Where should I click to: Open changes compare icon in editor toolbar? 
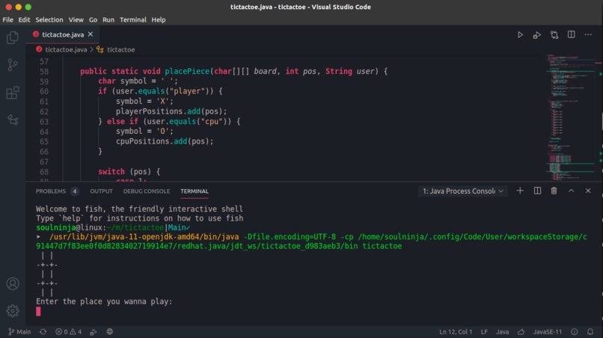(x=554, y=35)
